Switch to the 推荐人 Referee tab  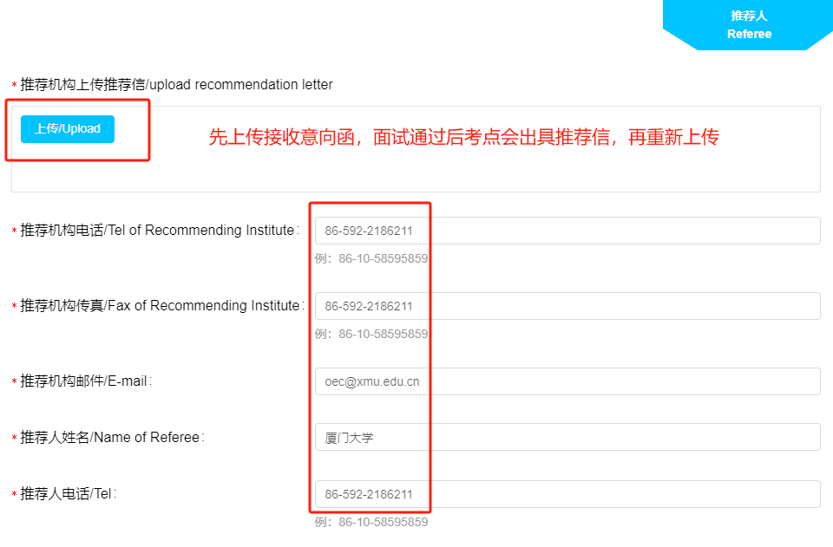[749, 25]
